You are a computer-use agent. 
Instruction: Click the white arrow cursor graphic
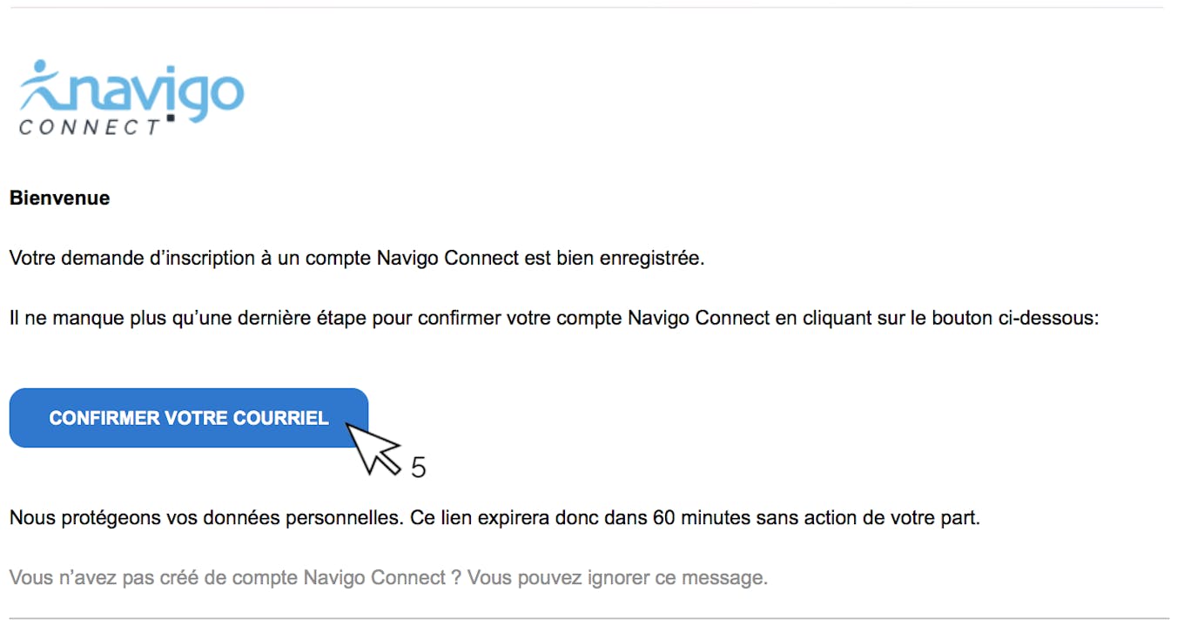(373, 448)
